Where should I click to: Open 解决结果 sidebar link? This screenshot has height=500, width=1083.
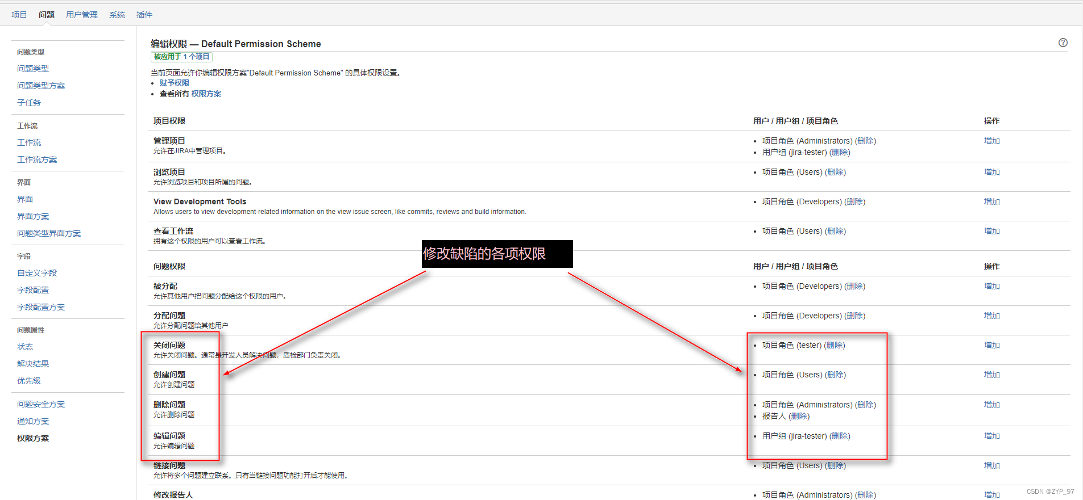tap(33, 364)
